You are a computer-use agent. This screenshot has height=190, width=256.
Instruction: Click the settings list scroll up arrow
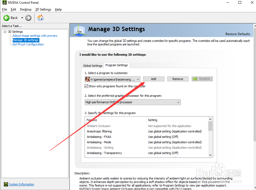pos(210,119)
